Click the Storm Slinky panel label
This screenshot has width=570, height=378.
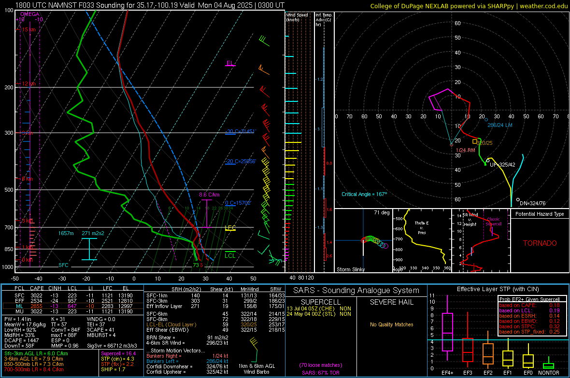(350, 269)
